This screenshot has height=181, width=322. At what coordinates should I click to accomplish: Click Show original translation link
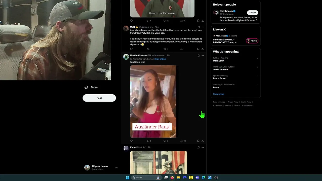[160, 59]
